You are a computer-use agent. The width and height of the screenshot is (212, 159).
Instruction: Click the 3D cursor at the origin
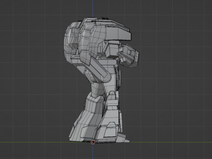click(93, 142)
